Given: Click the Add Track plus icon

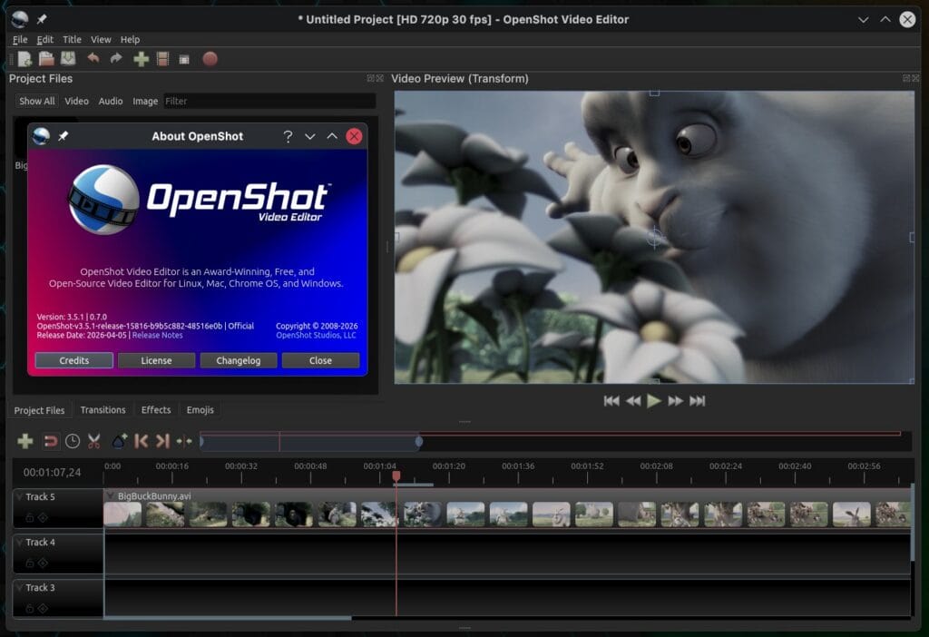Looking at the screenshot, I should (x=25, y=441).
